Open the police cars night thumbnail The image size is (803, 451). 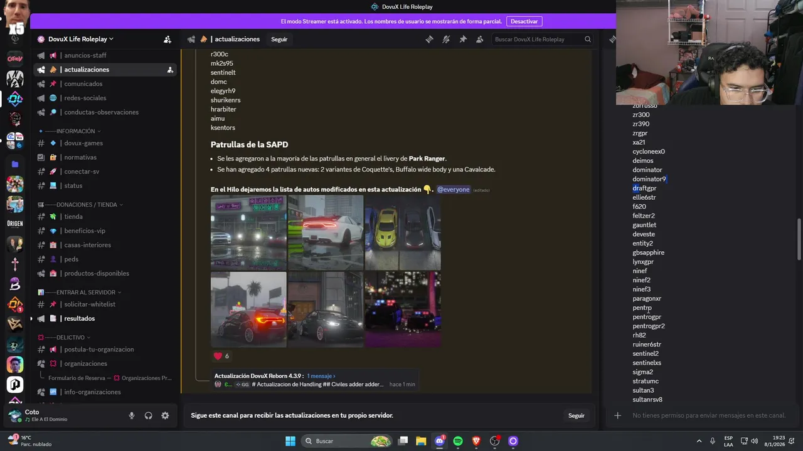point(403,309)
